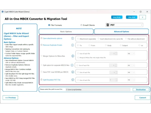
Task: Open the PST output format dropdown
Action: pyautogui.click(x=124, y=25)
